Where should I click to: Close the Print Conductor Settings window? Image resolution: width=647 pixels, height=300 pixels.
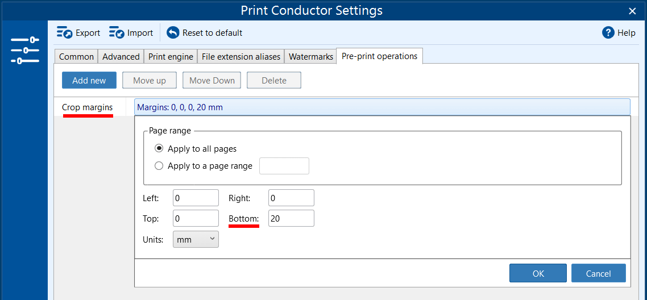632,11
